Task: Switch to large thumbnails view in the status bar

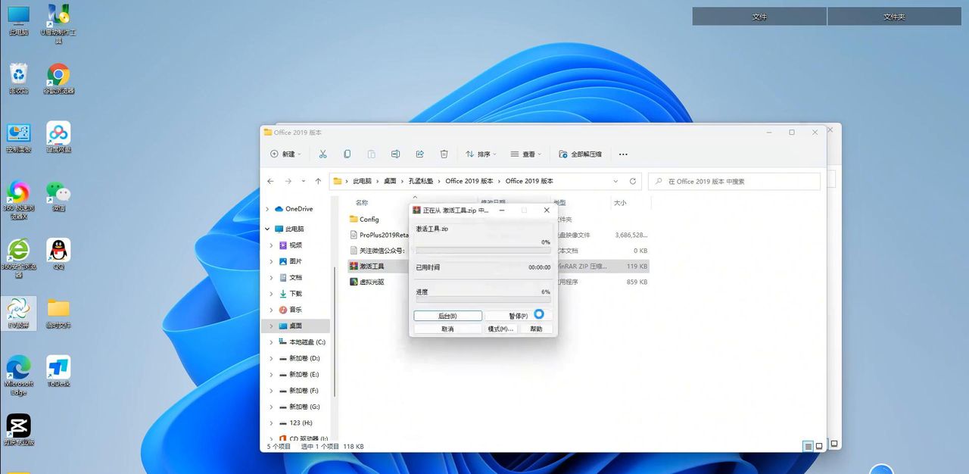Action: pos(819,447)
